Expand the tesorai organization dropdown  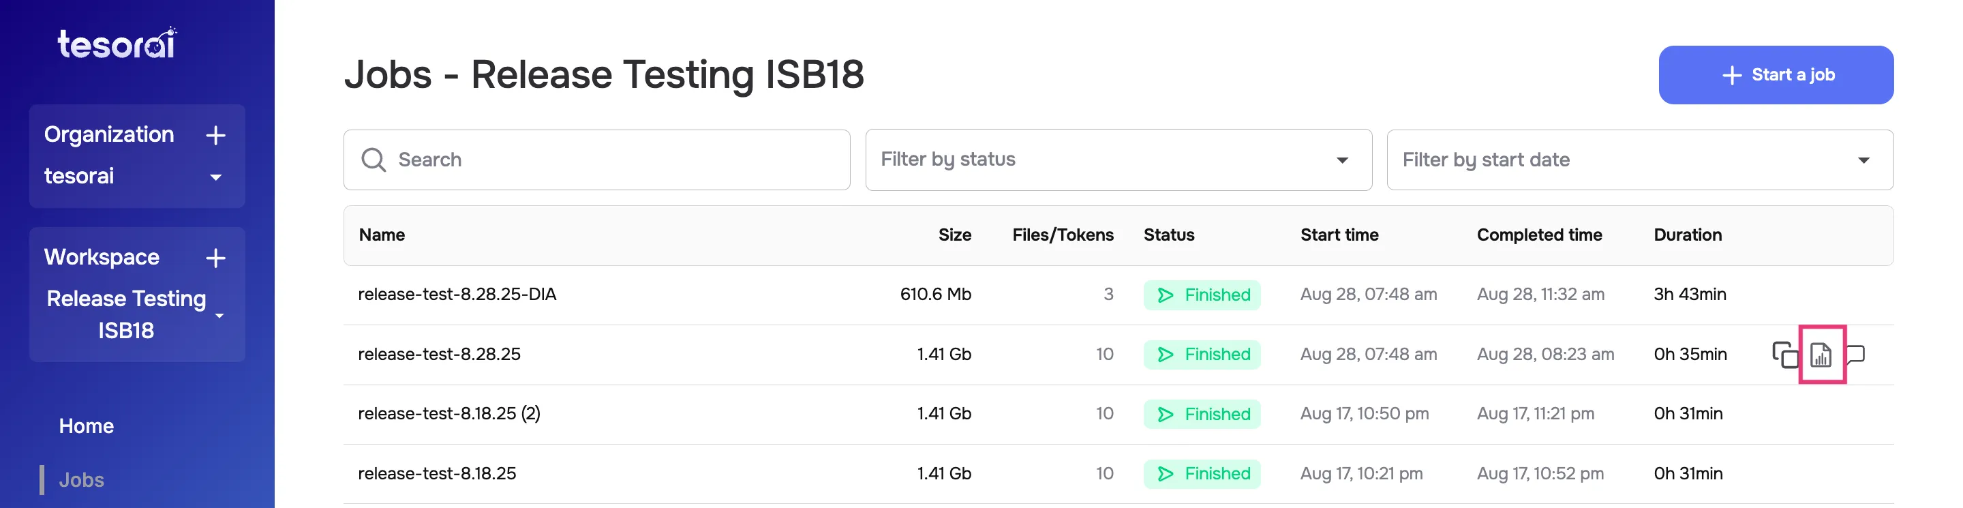point(215,177)
